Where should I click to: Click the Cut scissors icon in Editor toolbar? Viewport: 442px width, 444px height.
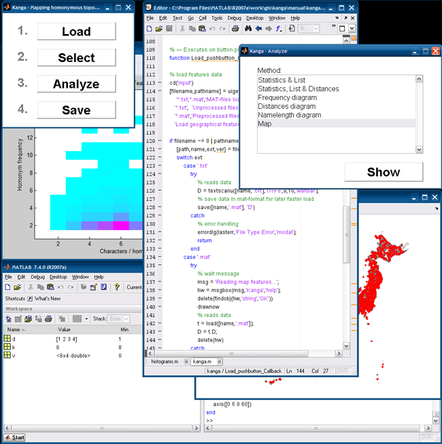182,29
